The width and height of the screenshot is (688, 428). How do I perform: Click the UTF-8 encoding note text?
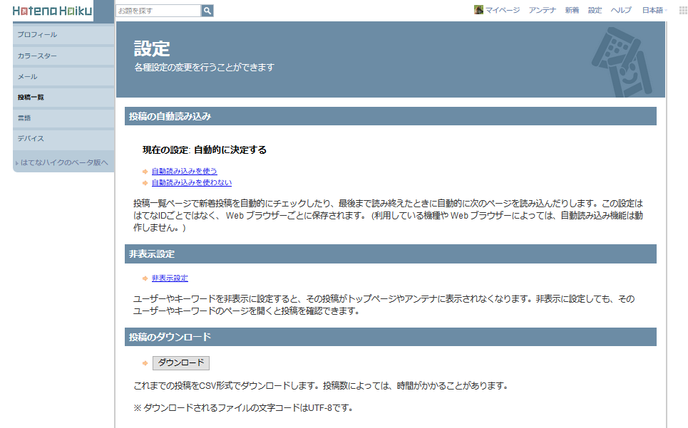[x=244, y=408]
